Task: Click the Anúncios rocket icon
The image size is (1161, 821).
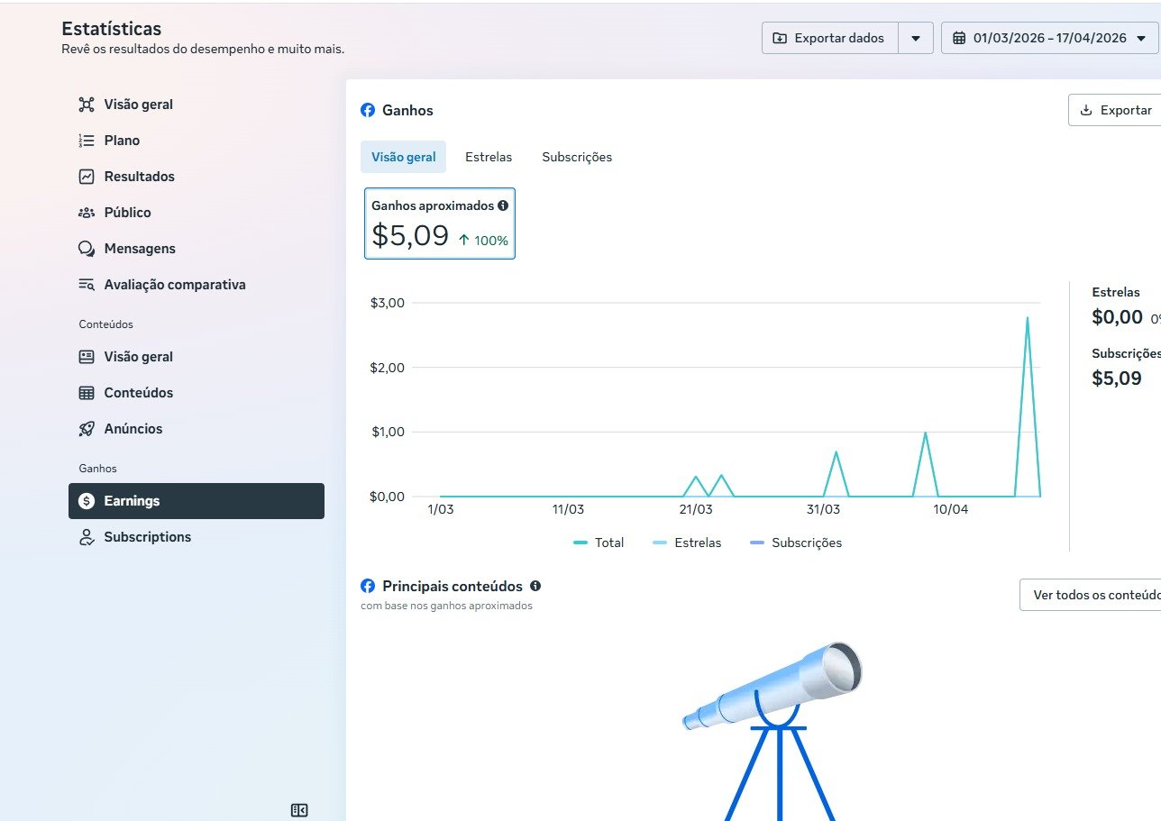Action: 87,429
